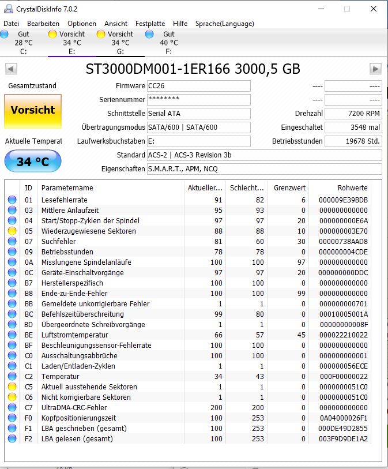Sort by the Parametername column header
Screen dimensions: 388x469
[111, 188]
